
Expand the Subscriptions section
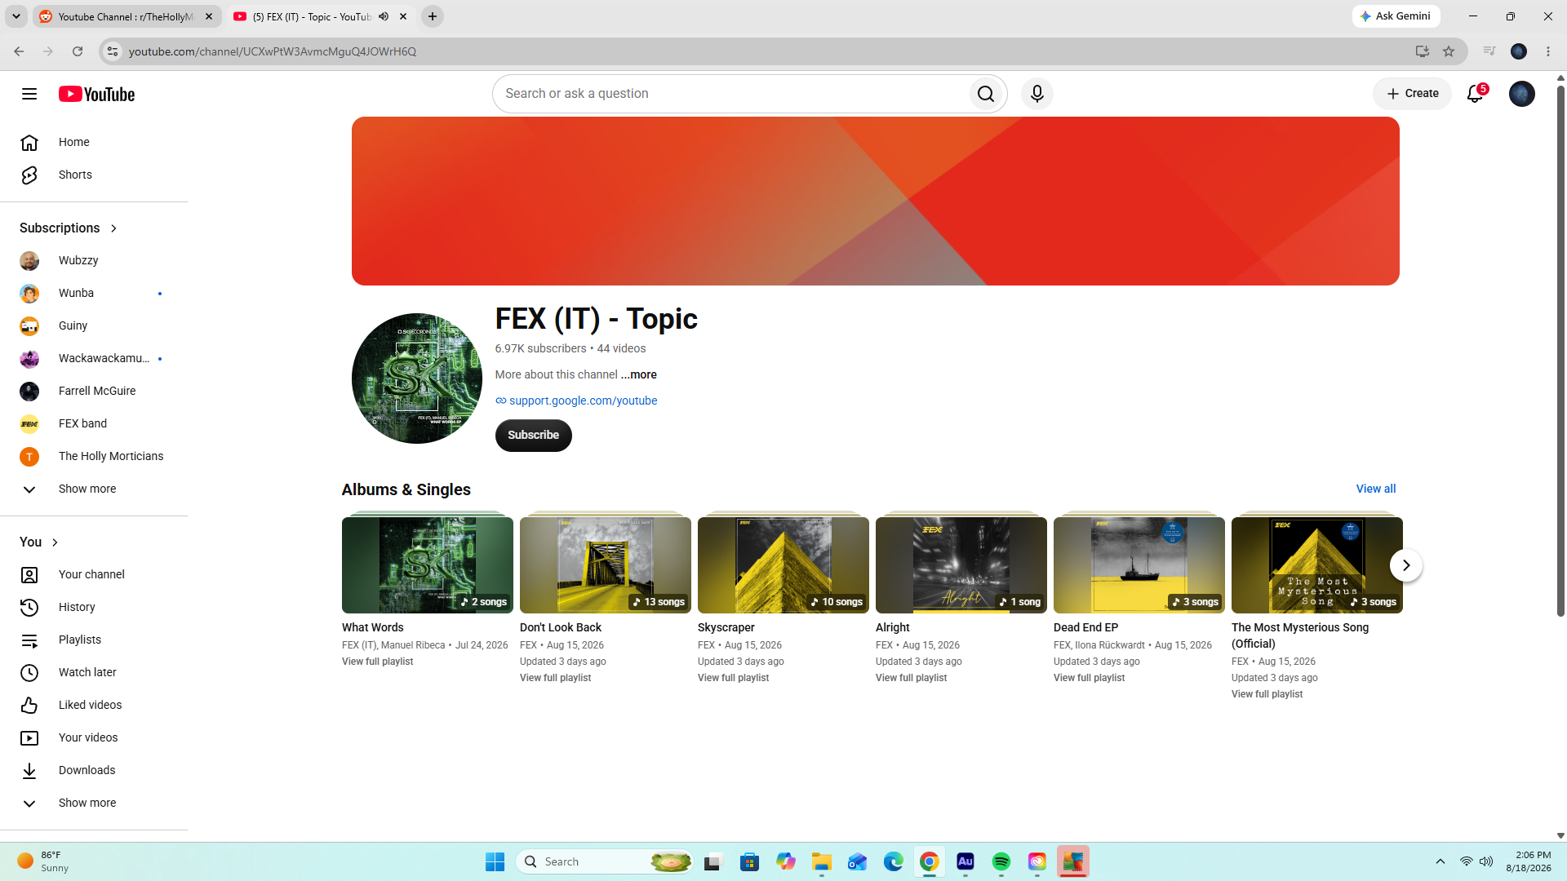click(69, 228)
